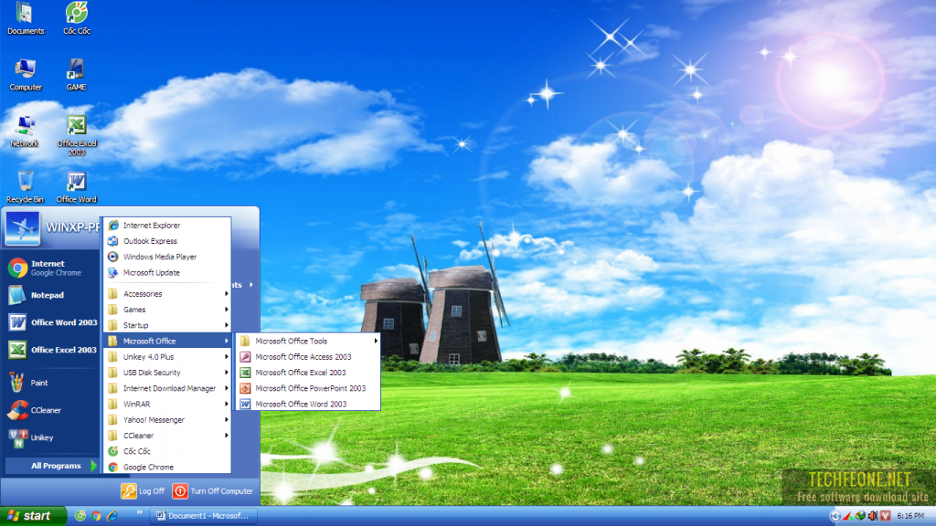Screen dimensions: 936x526
Task: Select the Recycle Bin desktop icon
Action: click(x=25, y=187)
